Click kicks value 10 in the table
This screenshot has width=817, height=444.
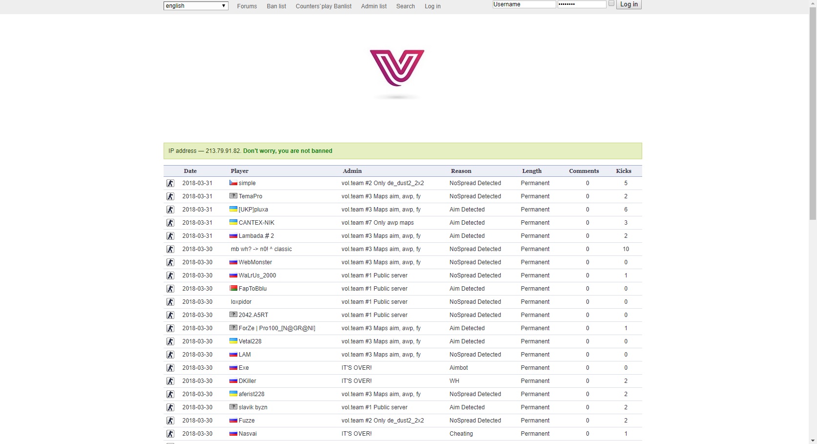tap(626, 249)
